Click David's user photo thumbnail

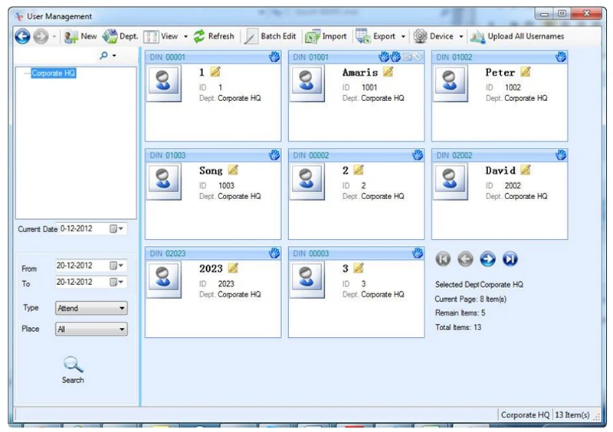click(x=451, y=182)
